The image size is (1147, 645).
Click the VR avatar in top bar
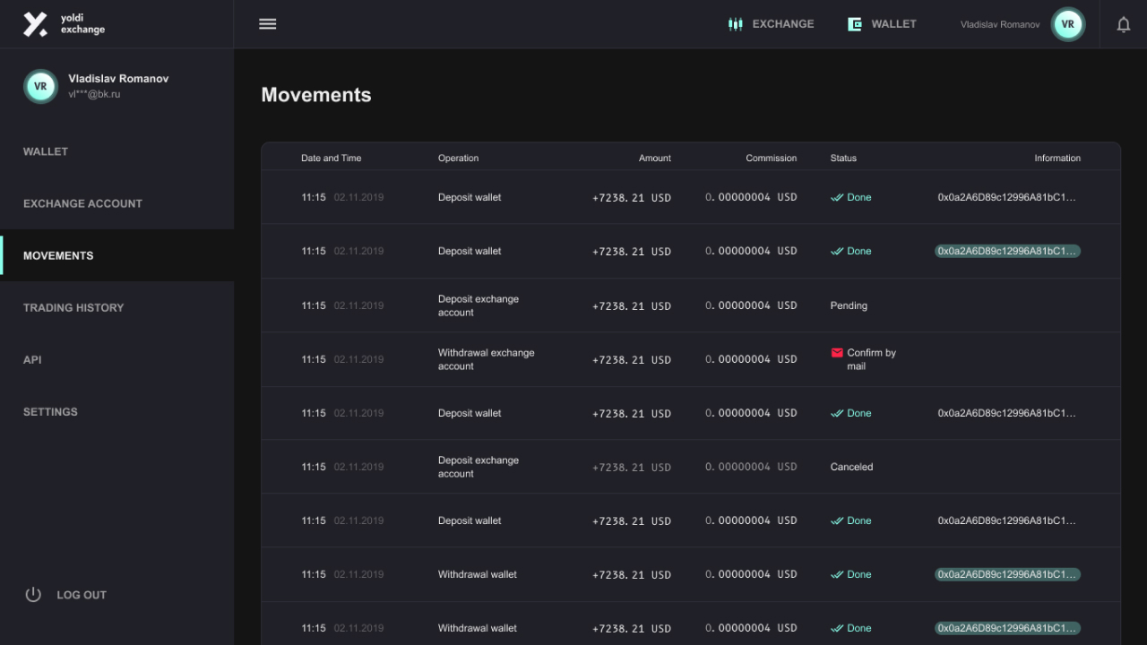click(1068, 24)
